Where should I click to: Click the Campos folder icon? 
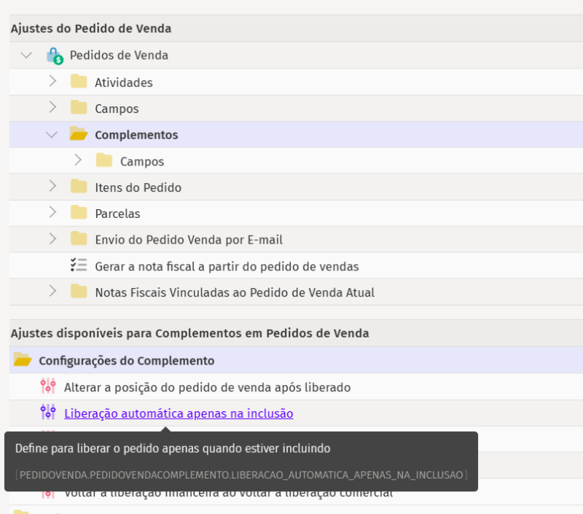click(x=78, y=108)
